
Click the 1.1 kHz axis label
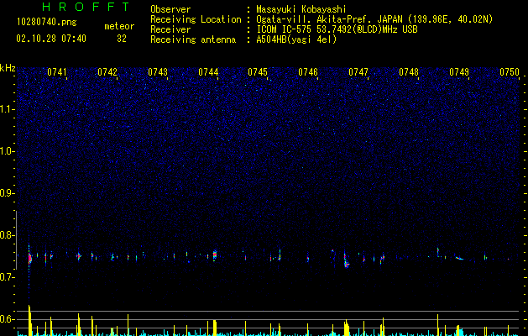(7, 109)
